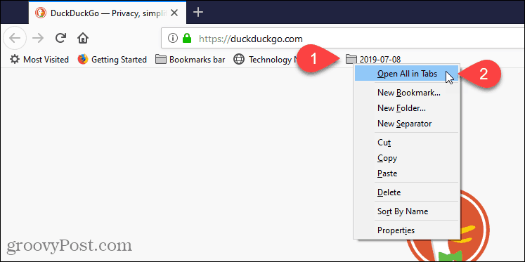Go to the Home page
The image size is (525, 262).
(x=83, y=39)
